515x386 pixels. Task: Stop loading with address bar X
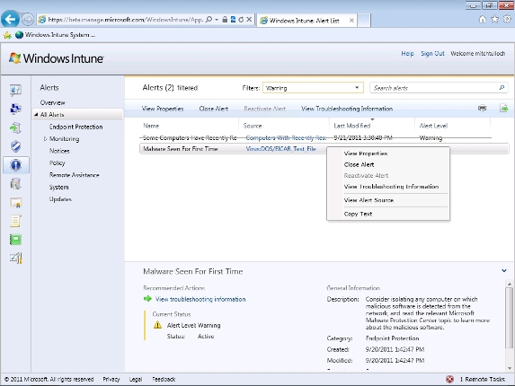(x=249, y=20)
